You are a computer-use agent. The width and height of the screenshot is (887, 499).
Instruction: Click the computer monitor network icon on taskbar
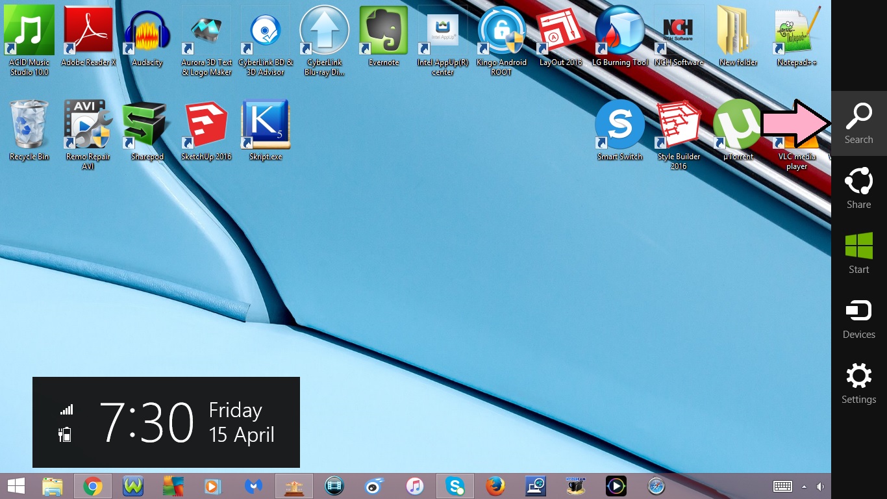(536, 486)
